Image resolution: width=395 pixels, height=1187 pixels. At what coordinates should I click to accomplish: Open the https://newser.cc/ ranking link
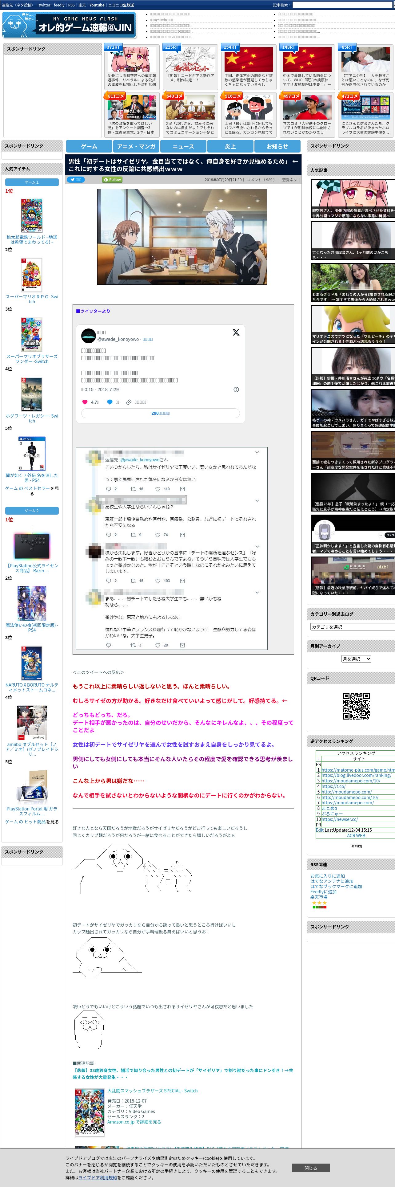[339, 819]
